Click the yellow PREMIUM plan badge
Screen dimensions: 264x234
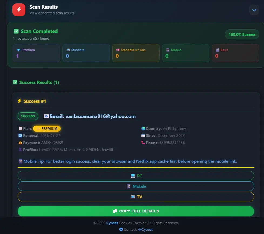47,129
